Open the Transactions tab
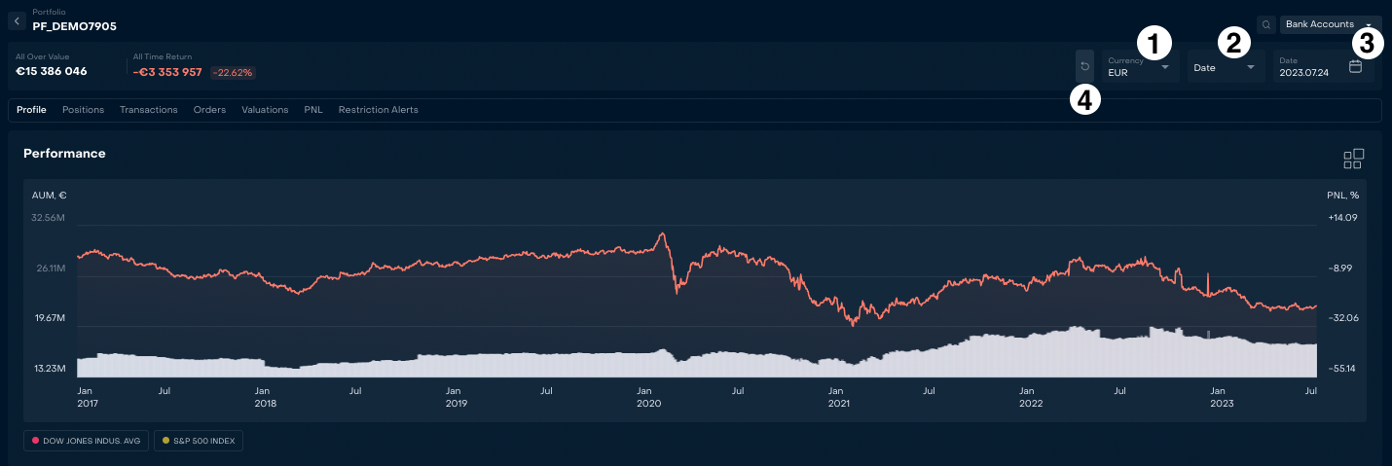Viewport: 1392px width, 466px height. 148,110
